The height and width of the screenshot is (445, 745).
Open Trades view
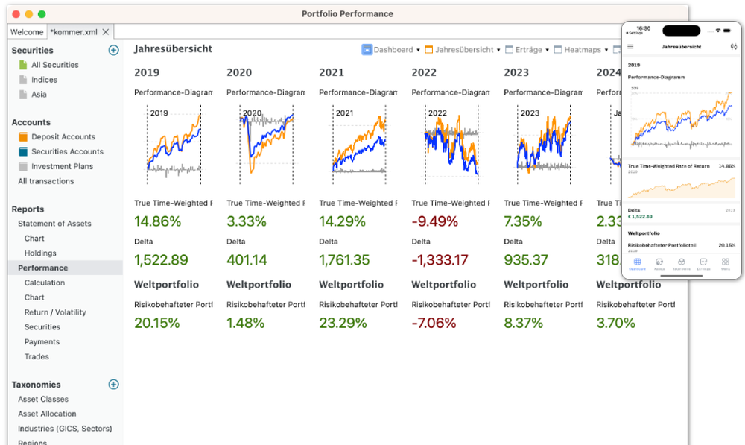[x=37, y=356]
